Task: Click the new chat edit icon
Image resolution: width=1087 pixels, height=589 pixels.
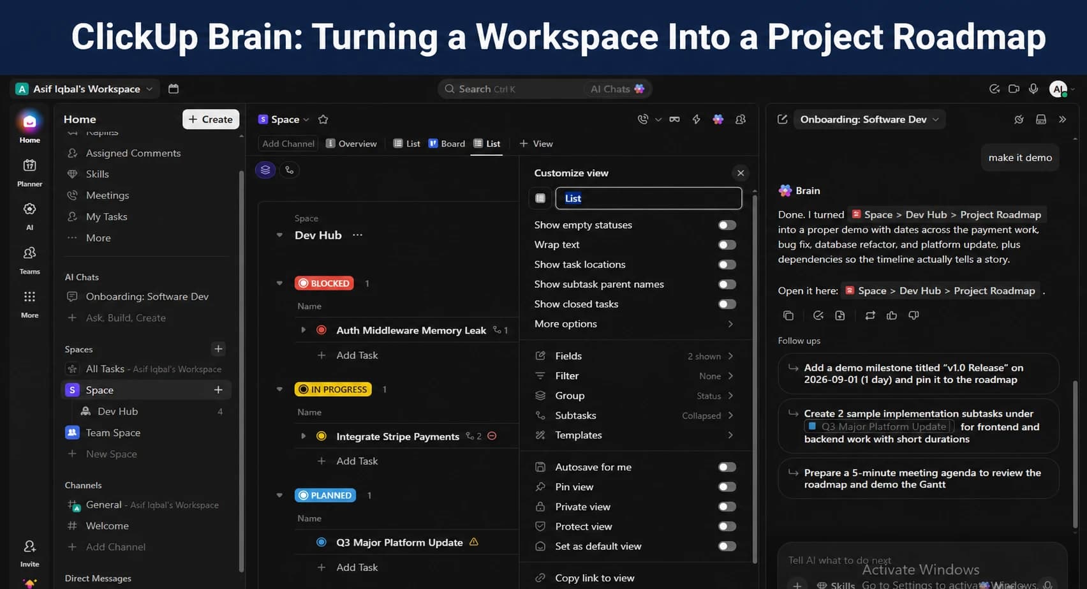Action: (x=783, y=119)
